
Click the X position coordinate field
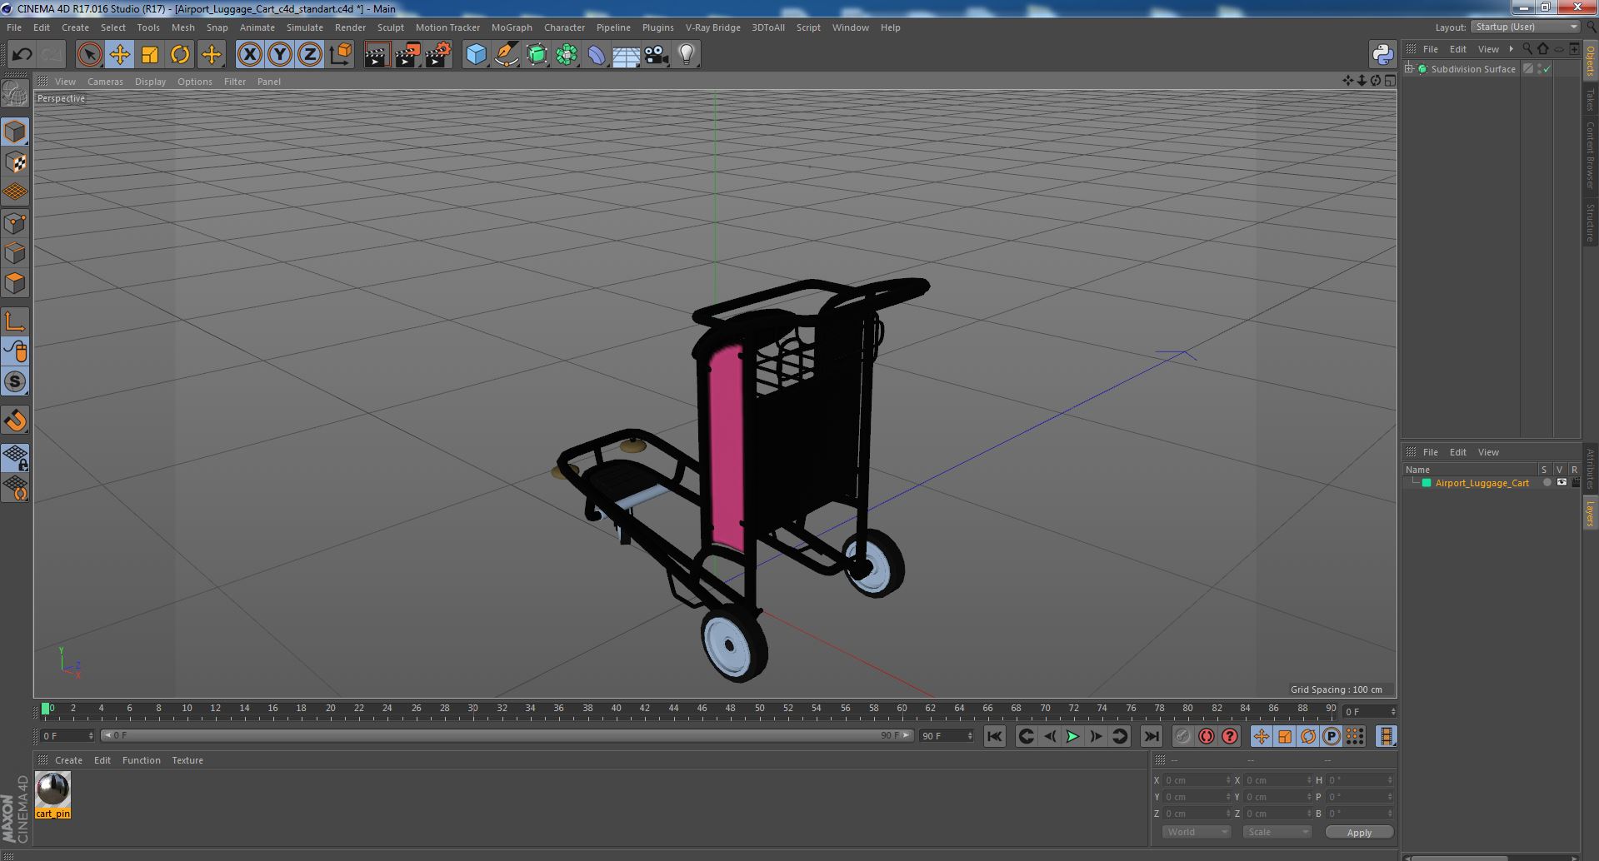coord(1197,780)
